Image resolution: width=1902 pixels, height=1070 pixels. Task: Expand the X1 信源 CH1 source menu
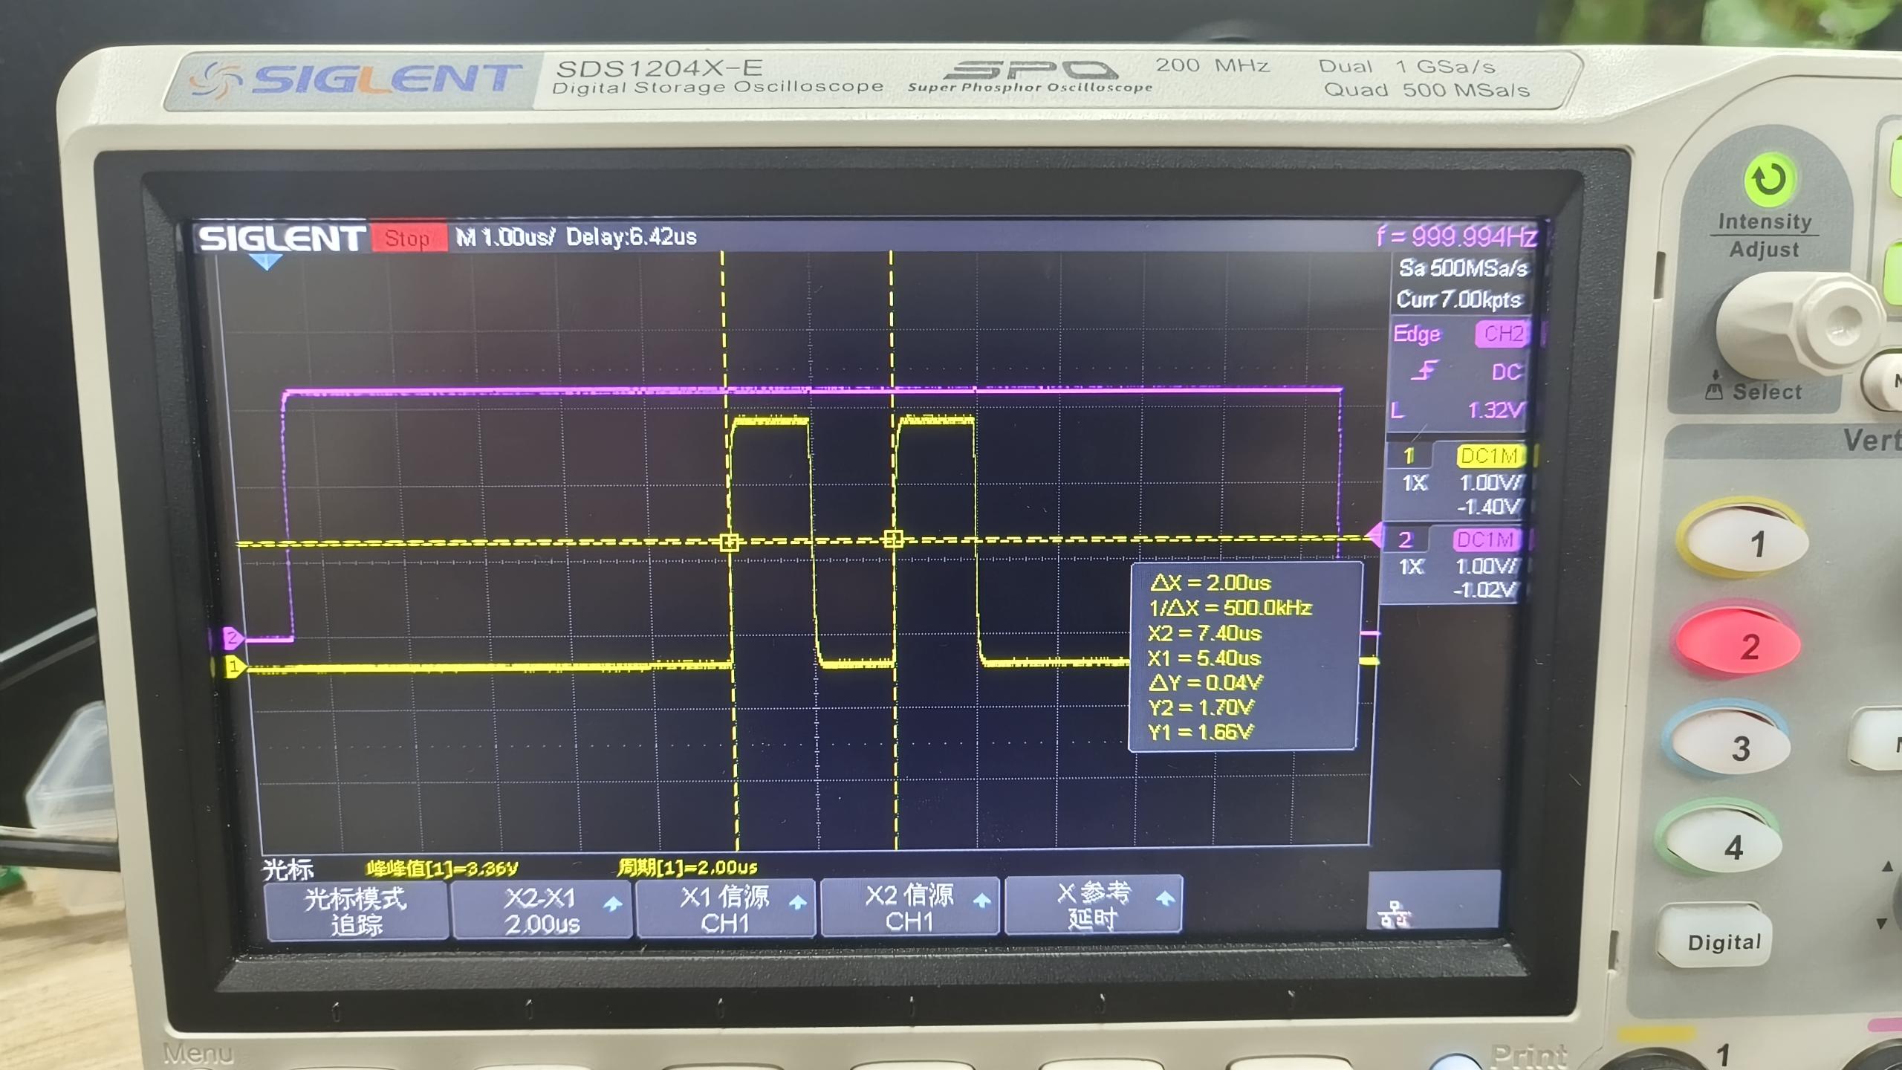pos(725,909)
